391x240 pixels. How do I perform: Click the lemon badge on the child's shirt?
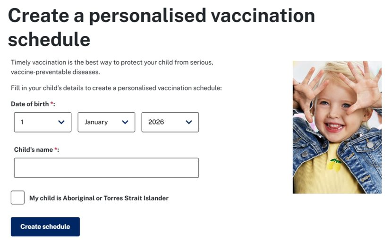pyautogui.click(x=336, y=165)
